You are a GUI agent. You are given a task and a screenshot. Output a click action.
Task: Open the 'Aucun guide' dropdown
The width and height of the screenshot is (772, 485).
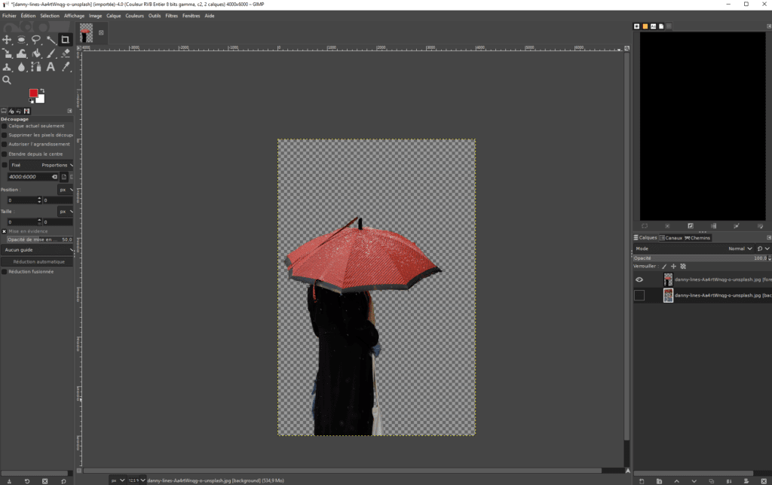coord(38,249)
